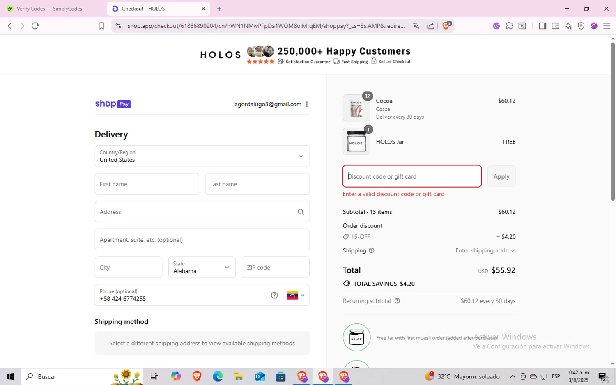Image resolution: width=616 pixels, height=385 pixels.
Task: Click lagordalugo3@gmail.com email text
Action: (x=267, y=104)
